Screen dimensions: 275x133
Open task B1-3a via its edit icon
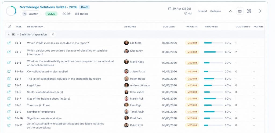click(x=9, y=71)
